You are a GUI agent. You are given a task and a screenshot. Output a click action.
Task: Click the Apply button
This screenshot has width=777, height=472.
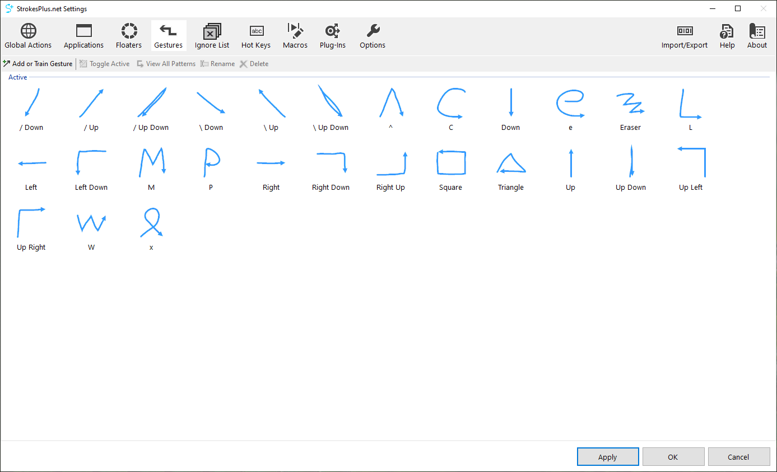(608, 457)
